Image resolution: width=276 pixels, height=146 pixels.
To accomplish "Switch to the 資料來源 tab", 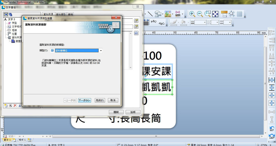I will [48, 14].
